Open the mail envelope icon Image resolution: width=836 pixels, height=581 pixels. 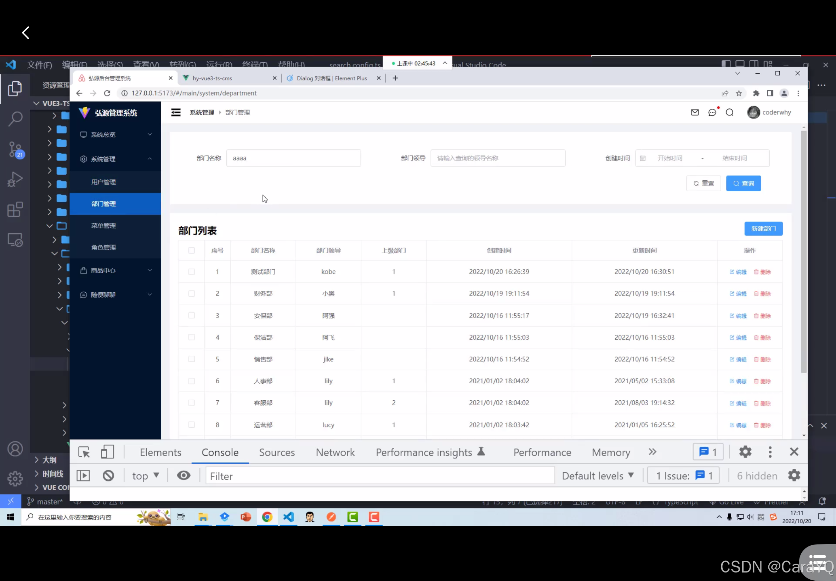point(694,113)
